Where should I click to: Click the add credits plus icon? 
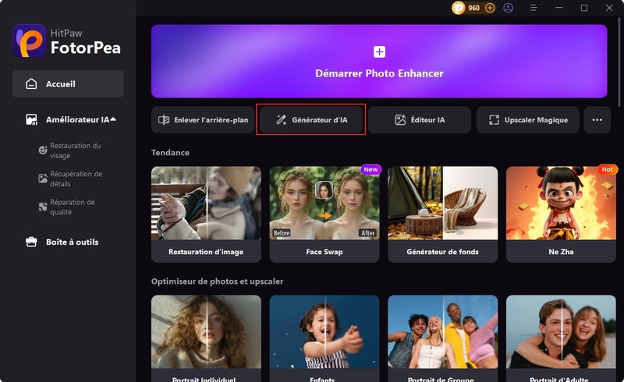[490, 8]
